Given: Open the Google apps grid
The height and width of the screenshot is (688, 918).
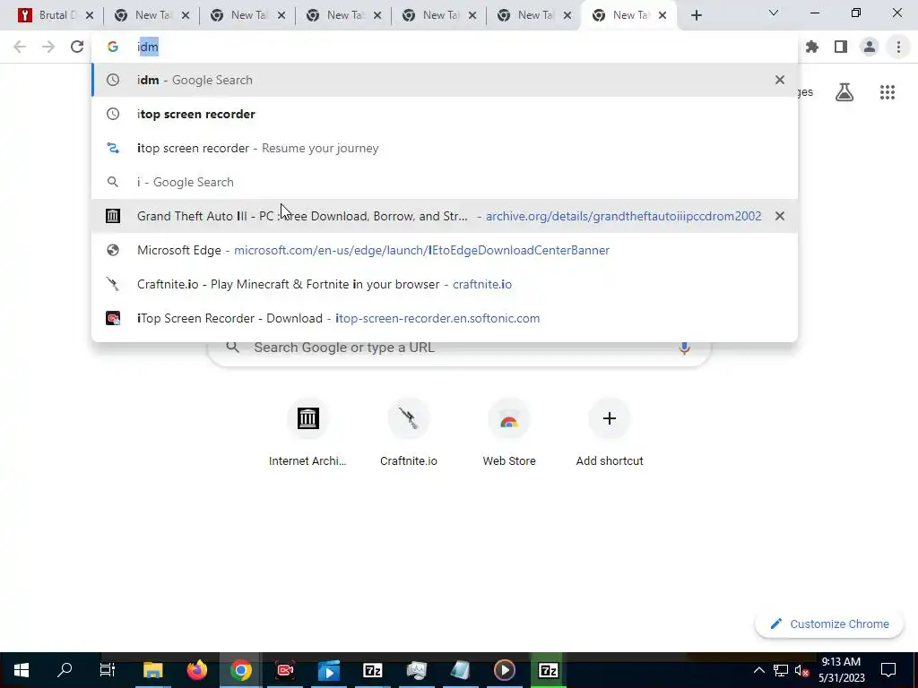Looking at the screenshot, I should tap(888, 92).
